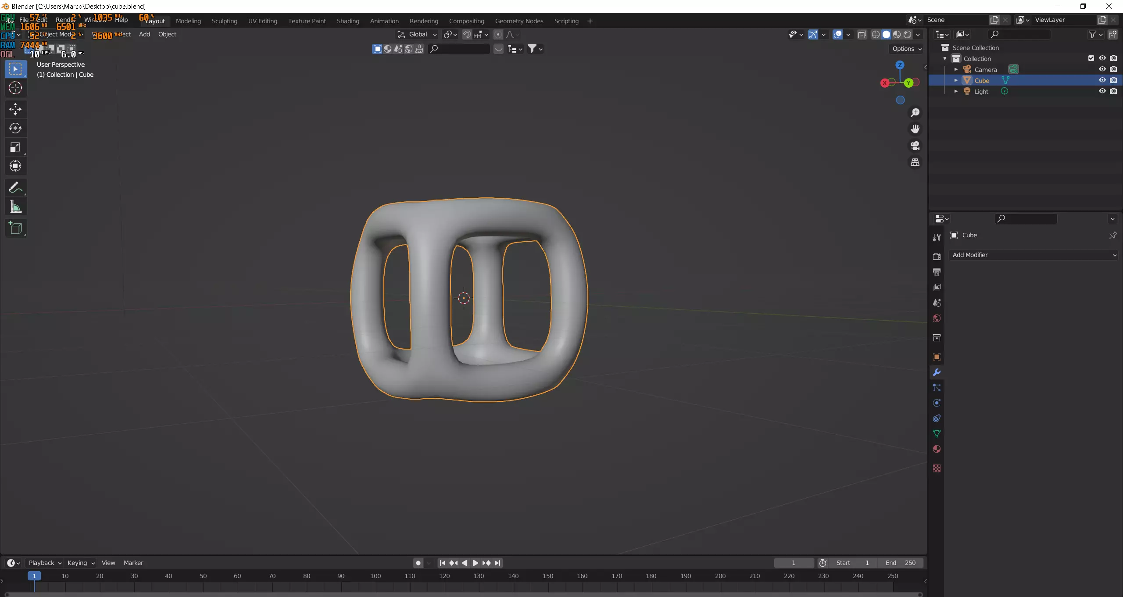
Task: Activate the Annotate pencil tool
Action: (x=15, y=188)
